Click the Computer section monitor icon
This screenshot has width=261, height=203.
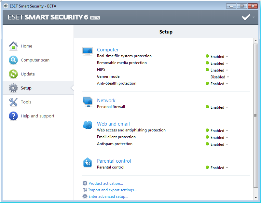click(88, 51)
